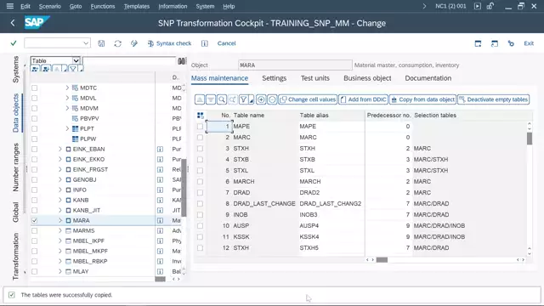The width and height of the screenshot is (544, 306).
Task: Click the info icon before Cancel
Action: (x=205, y=43)
